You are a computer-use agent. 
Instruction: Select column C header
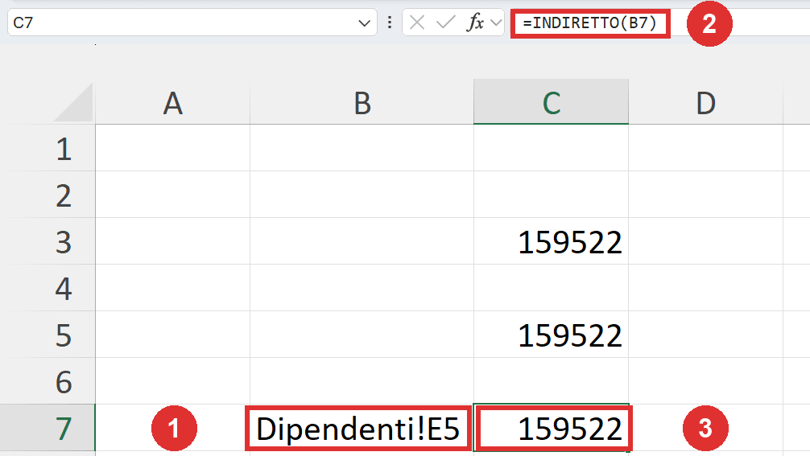point(552,102)
